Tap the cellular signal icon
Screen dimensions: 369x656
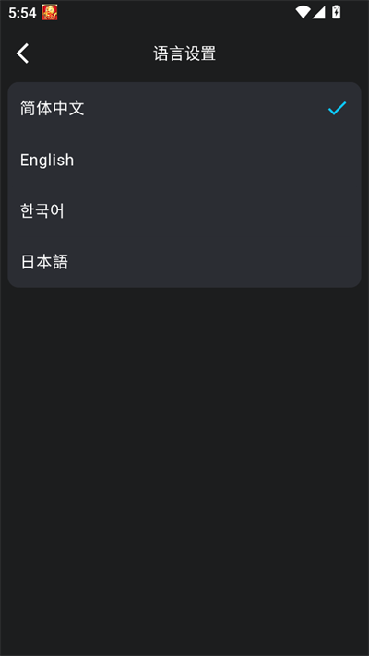coord(319,12)
